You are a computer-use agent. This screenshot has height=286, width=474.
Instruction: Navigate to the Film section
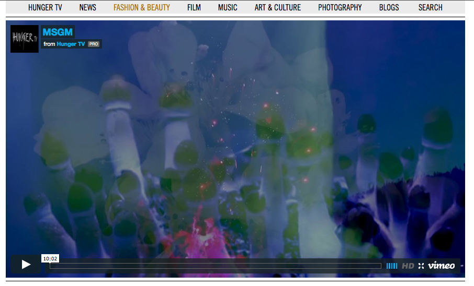pos(194,7)
